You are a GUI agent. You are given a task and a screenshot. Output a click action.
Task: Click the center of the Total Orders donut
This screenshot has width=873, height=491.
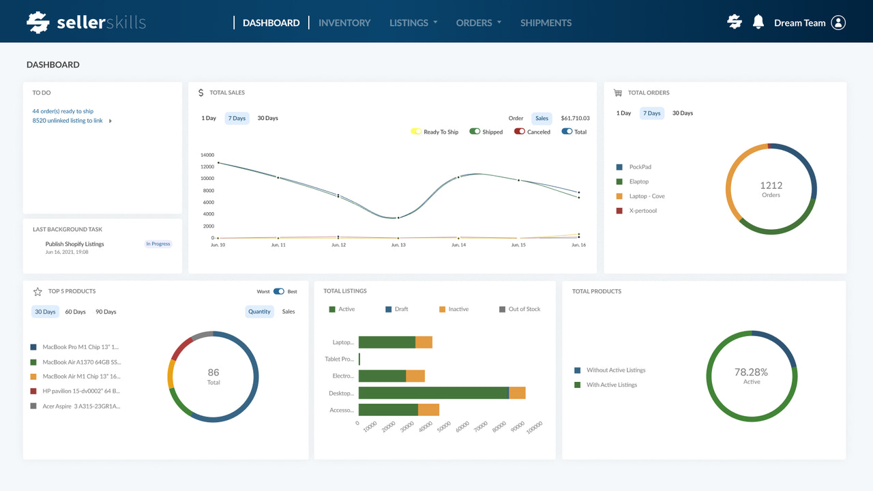click(x=771, y=189)
